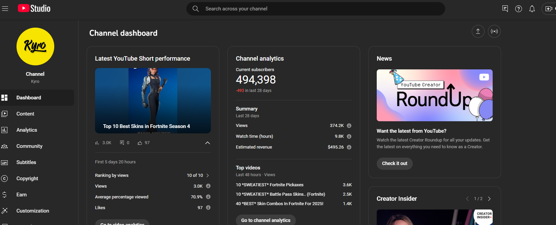Click the Community people icon
The height and width of the screenshot is (225, 556).
(4, 146)
